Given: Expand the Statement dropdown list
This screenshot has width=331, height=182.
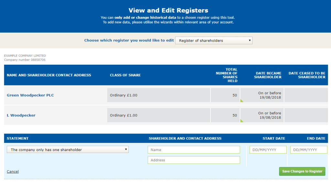Looking at the screenshot, I should 68,150.
